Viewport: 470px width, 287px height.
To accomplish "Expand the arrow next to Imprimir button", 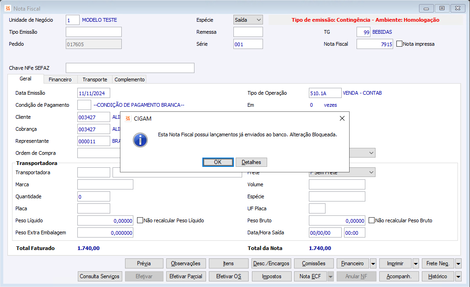I will (416, 263).
